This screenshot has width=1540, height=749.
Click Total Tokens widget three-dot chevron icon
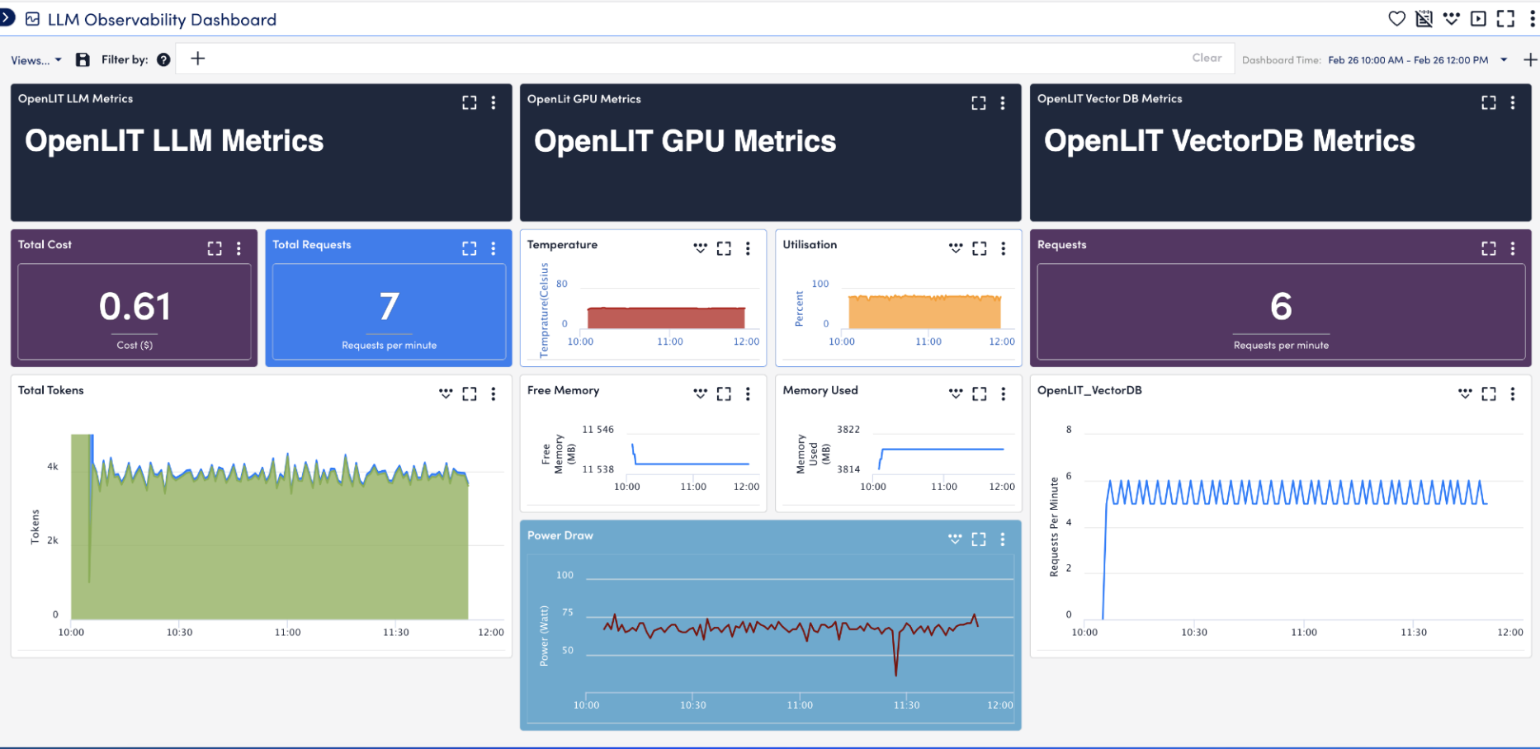[x=446, y=393]
